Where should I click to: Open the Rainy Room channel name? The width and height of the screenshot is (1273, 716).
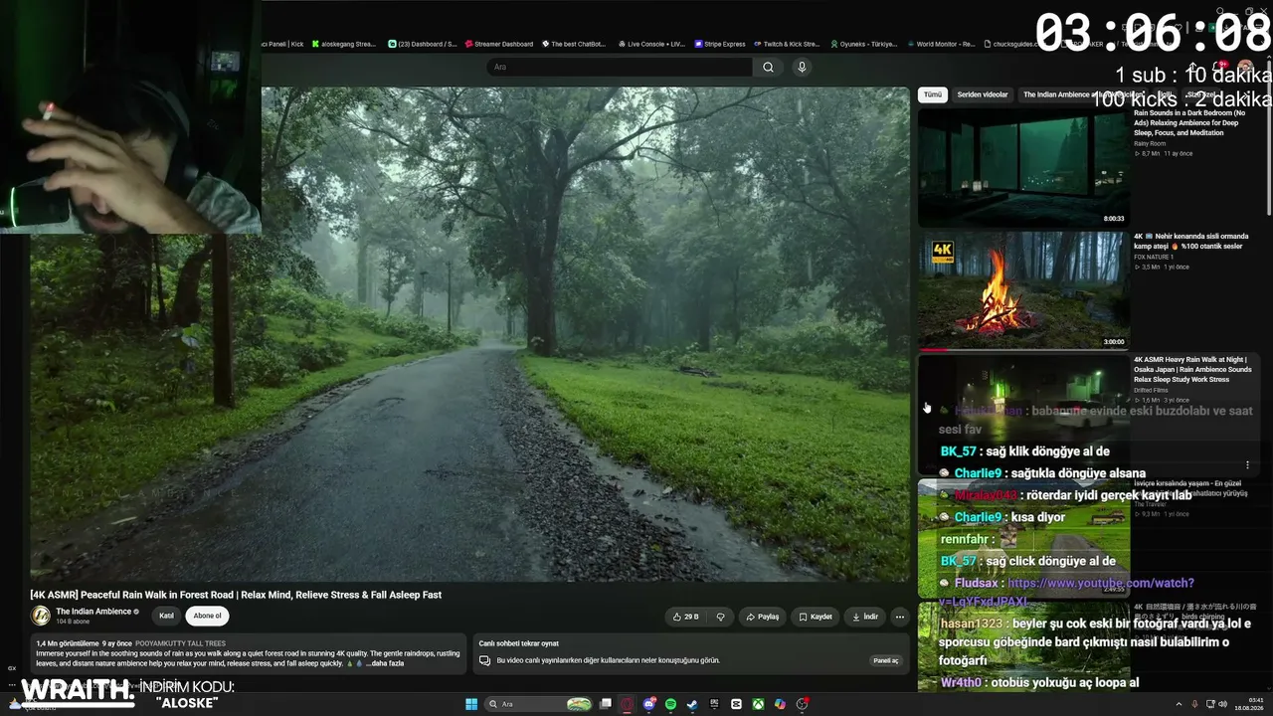[1150, 143]
